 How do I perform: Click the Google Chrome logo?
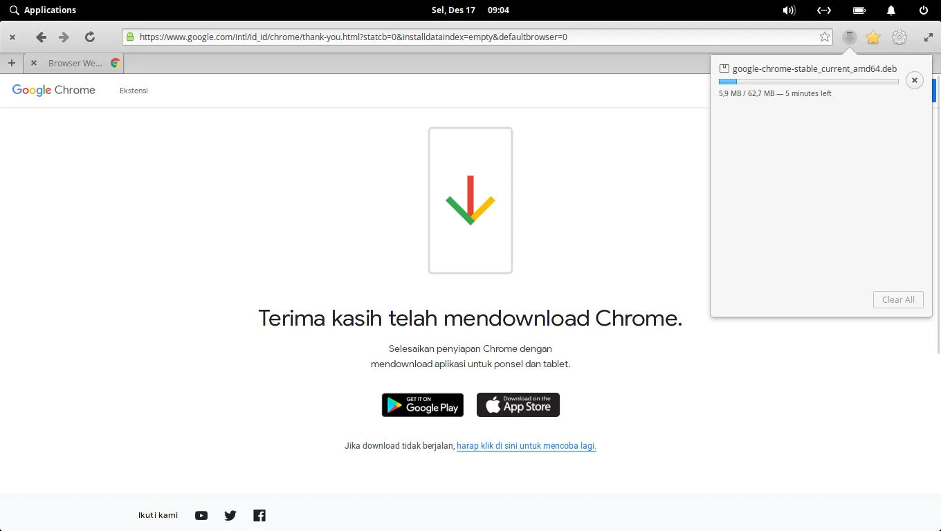pos(54,90)
